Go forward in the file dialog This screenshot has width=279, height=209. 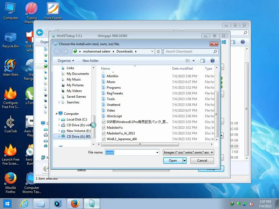pos(64,51)
